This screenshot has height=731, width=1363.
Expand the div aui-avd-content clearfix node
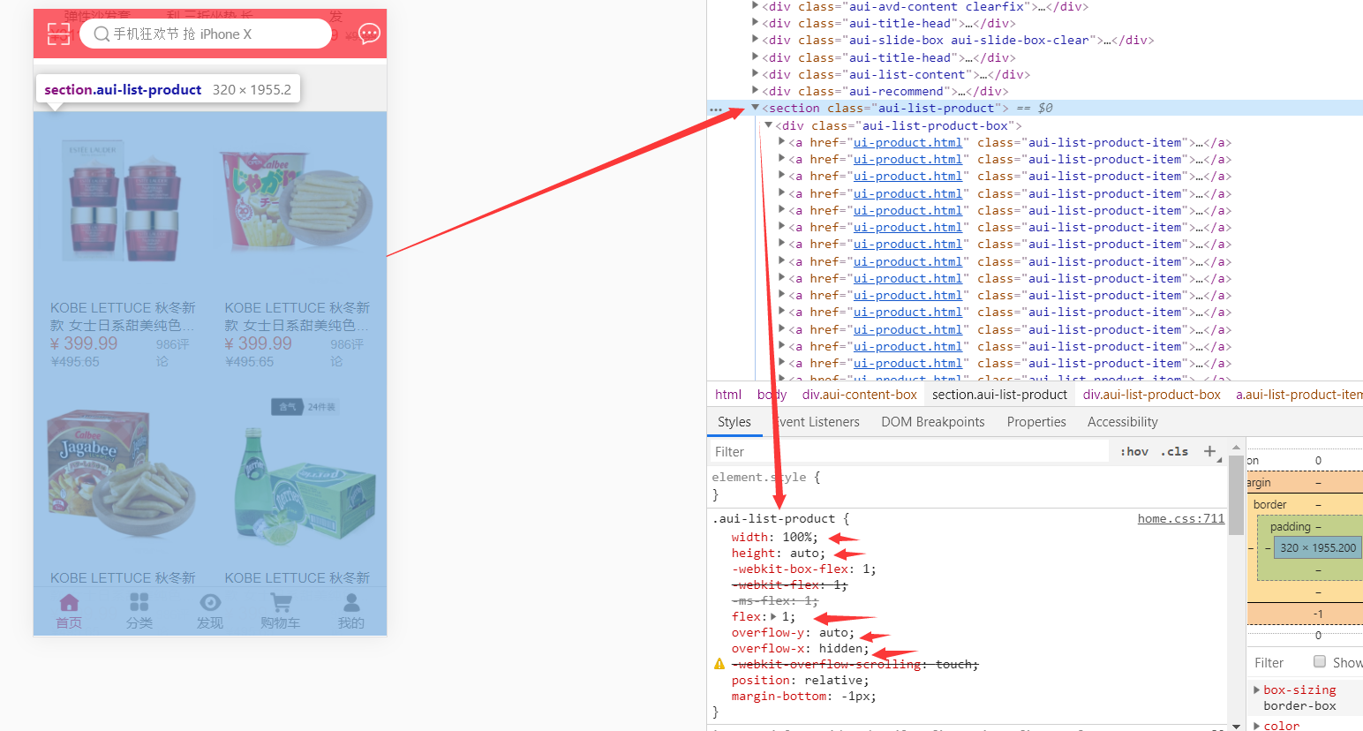pos(755,6)
